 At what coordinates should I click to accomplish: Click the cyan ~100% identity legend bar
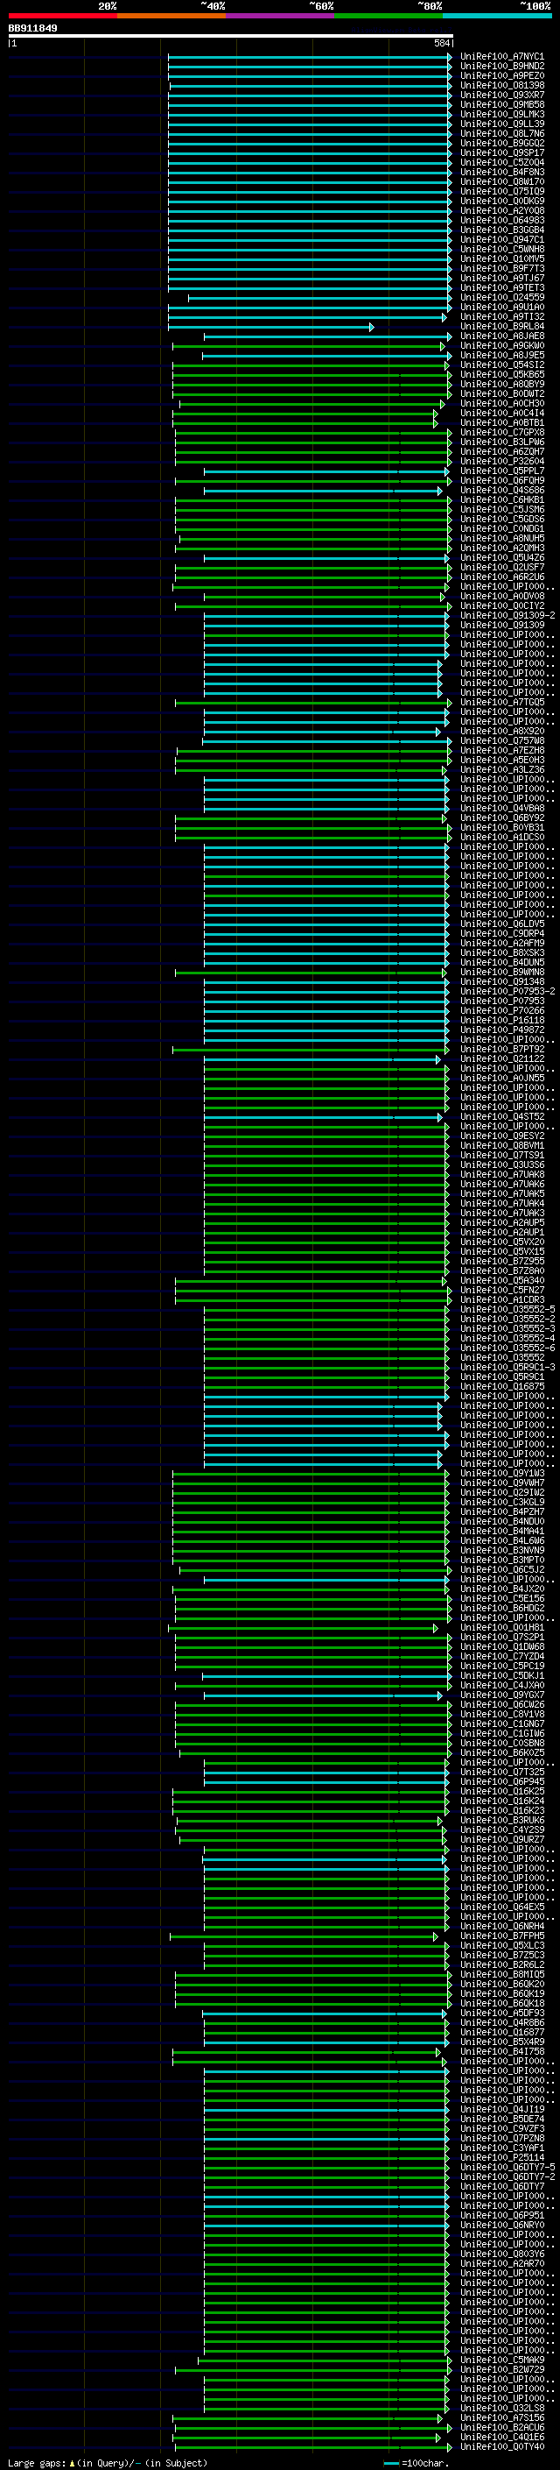tap(498, 16)
